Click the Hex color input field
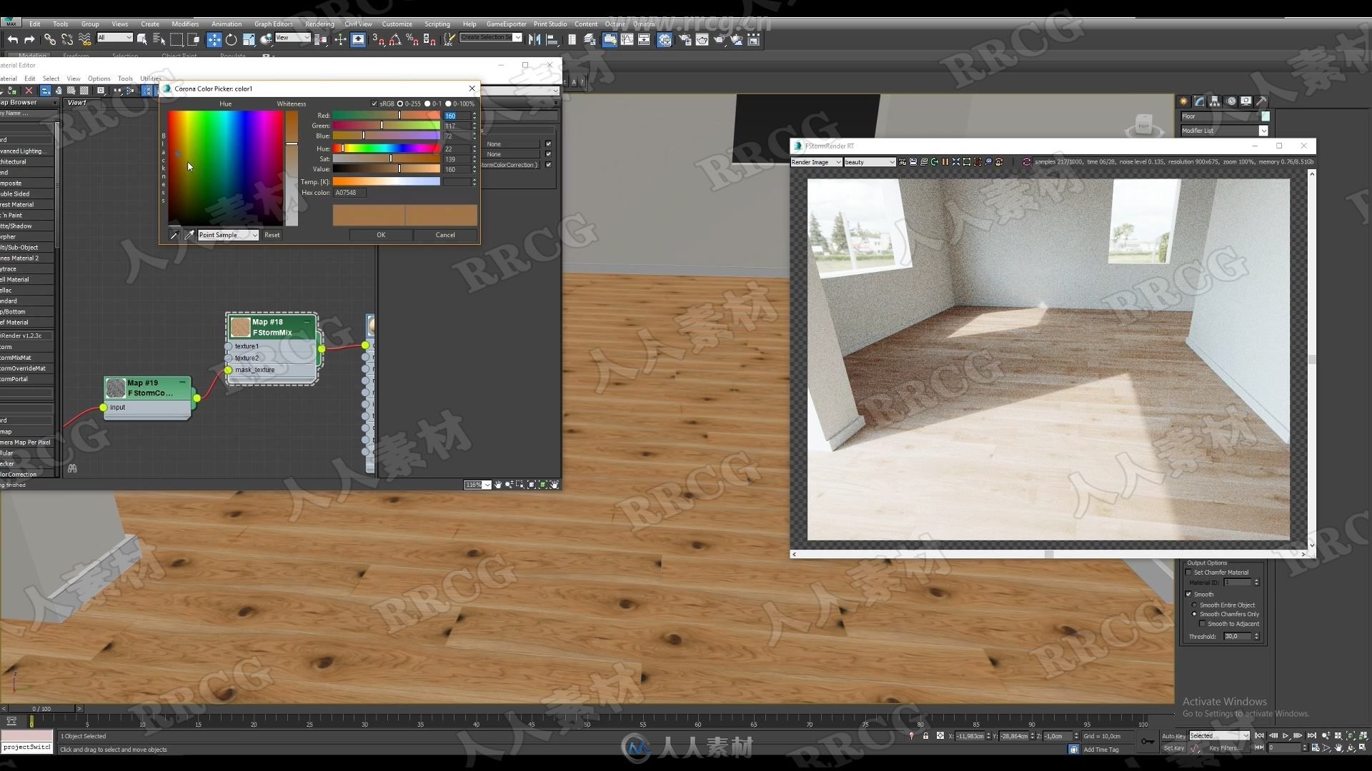The height and width of the screenshot is (771, 1372). pos(350,193)
